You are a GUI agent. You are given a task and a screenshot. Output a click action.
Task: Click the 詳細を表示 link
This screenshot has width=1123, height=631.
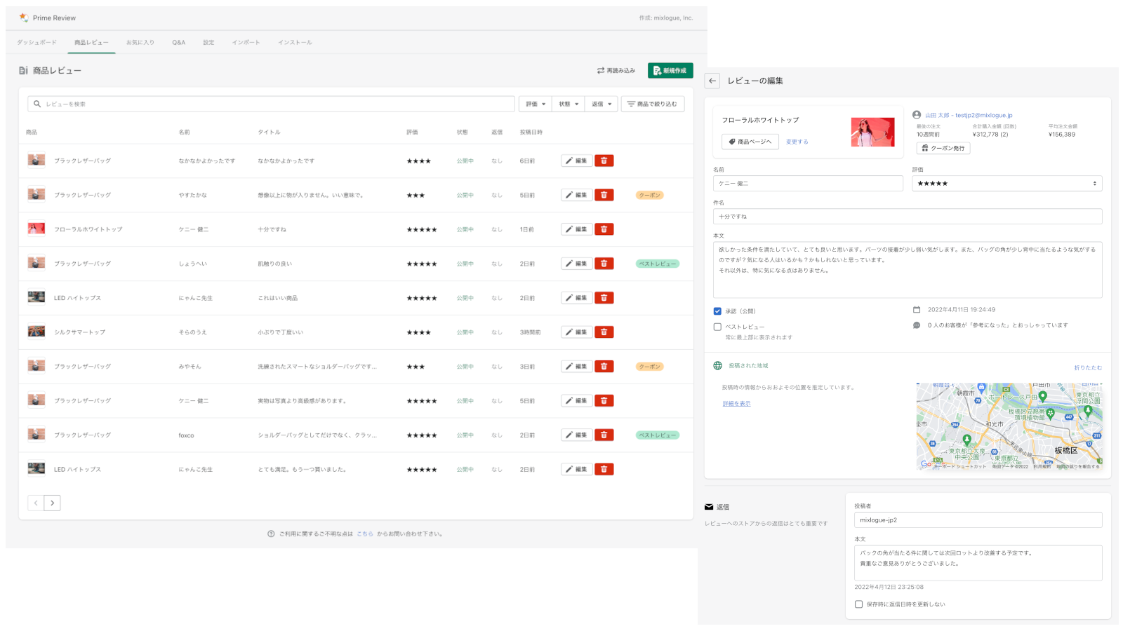point(736,404)
